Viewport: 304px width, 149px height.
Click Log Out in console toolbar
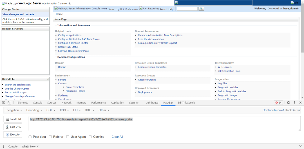[120, 9]
